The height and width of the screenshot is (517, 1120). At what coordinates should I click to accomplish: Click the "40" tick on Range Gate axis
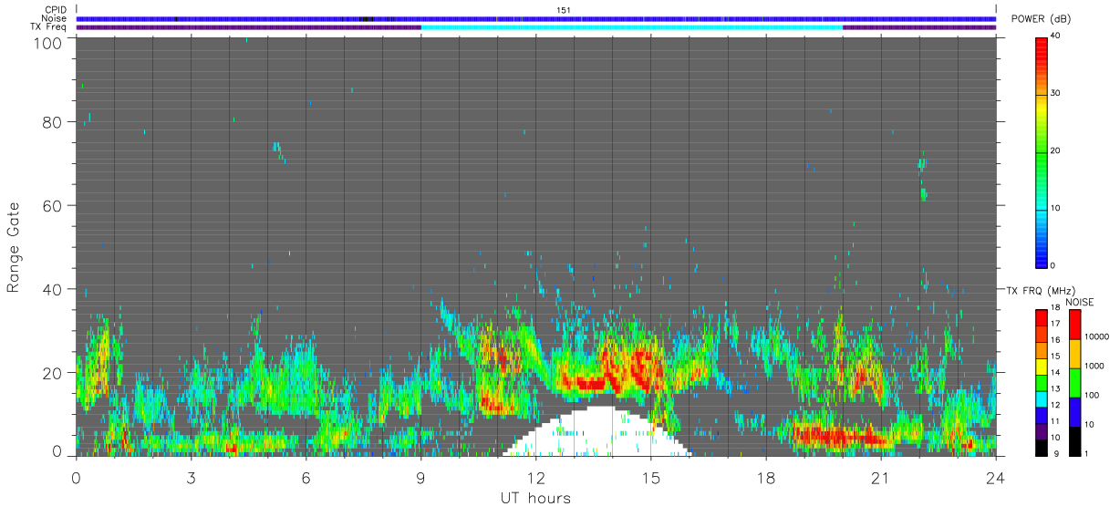coord(53,289)
